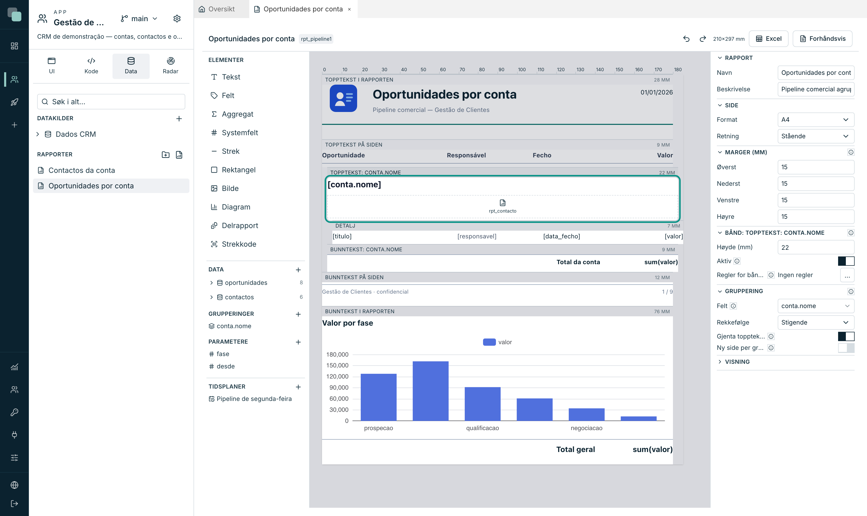Disable the Gjenta topptekst toggle

846,336
